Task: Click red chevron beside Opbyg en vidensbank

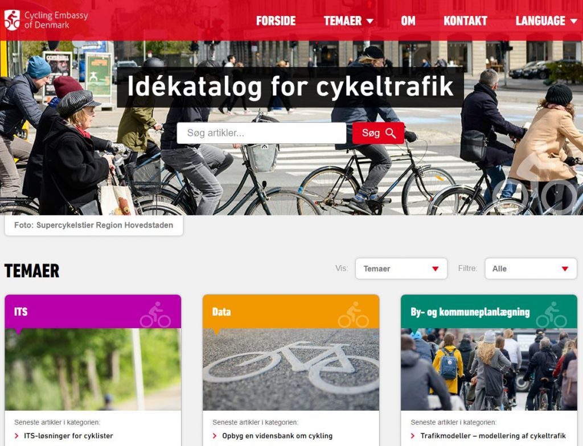Action: click(x=215, y=436)
